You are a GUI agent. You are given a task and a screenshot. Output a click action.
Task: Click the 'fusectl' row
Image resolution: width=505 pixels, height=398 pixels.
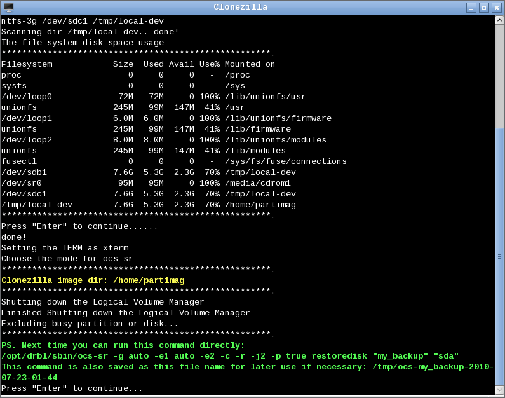pos(174,161)
